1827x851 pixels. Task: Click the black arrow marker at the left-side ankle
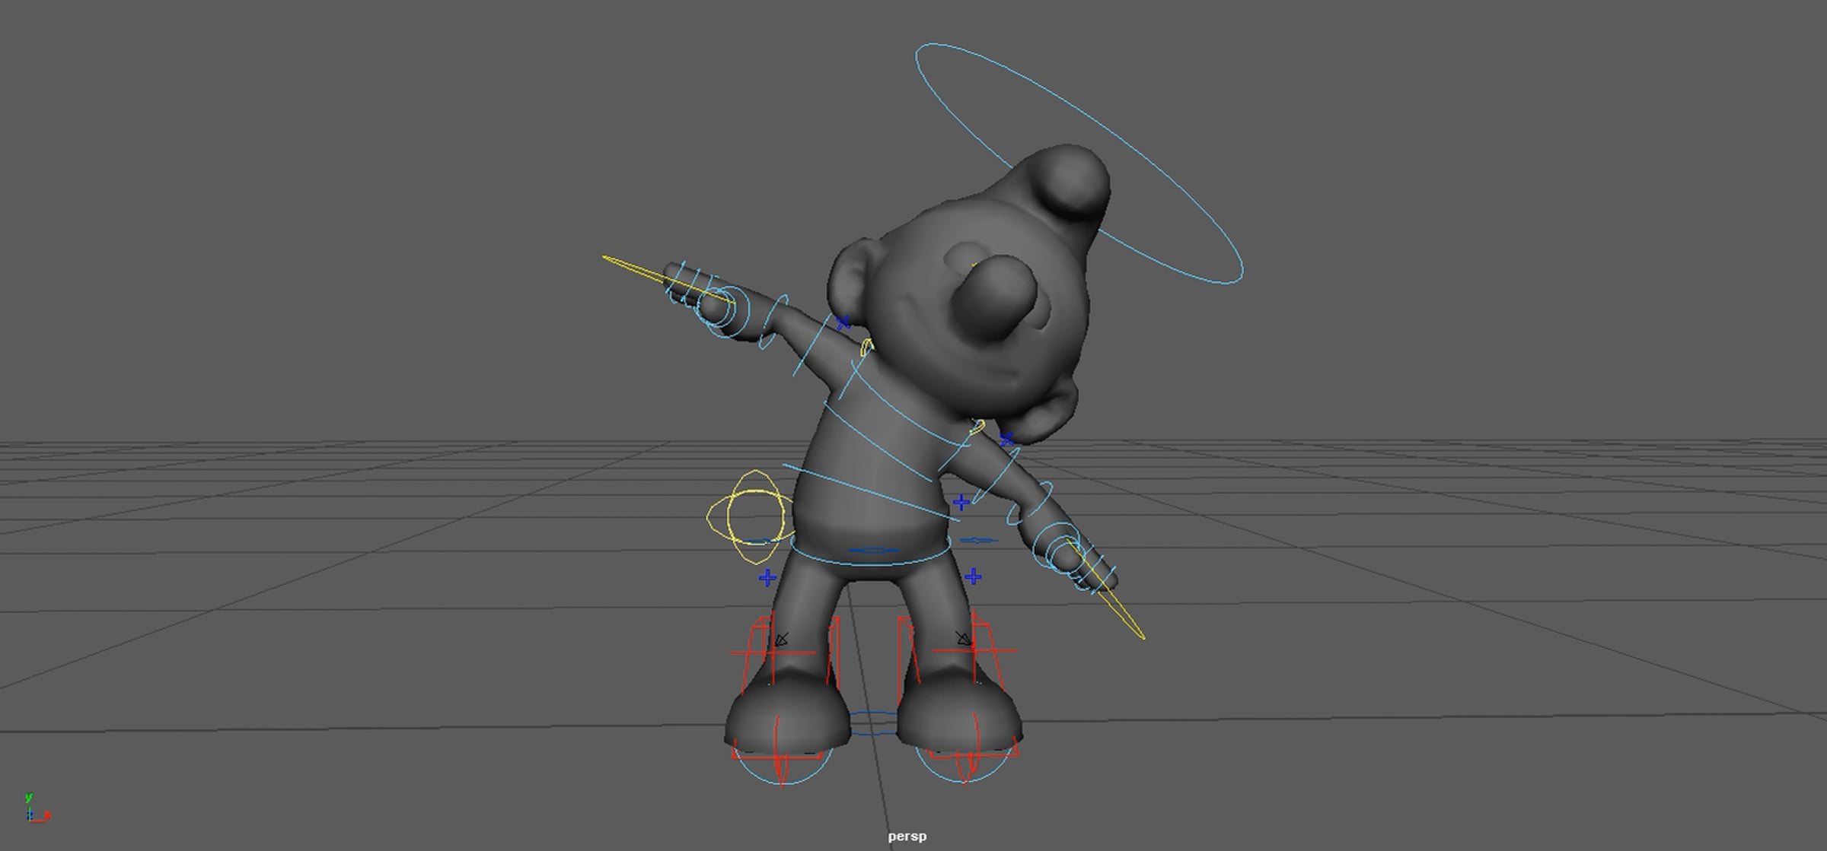tap(780, 640)
